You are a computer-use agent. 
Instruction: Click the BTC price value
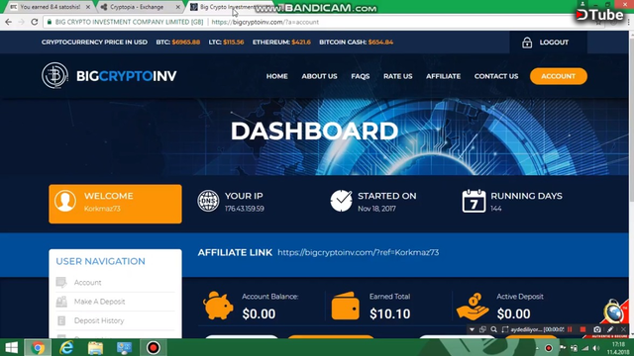click(186, 42)
